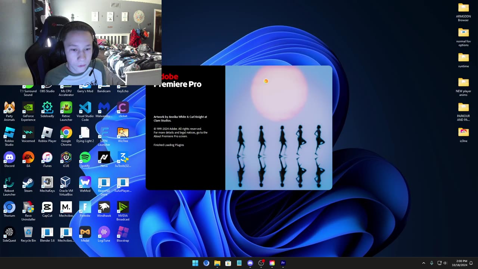Select the MechaKeys desktop icon
The image size is (478, 269).
pyautogui.click(x=47, y=185)
